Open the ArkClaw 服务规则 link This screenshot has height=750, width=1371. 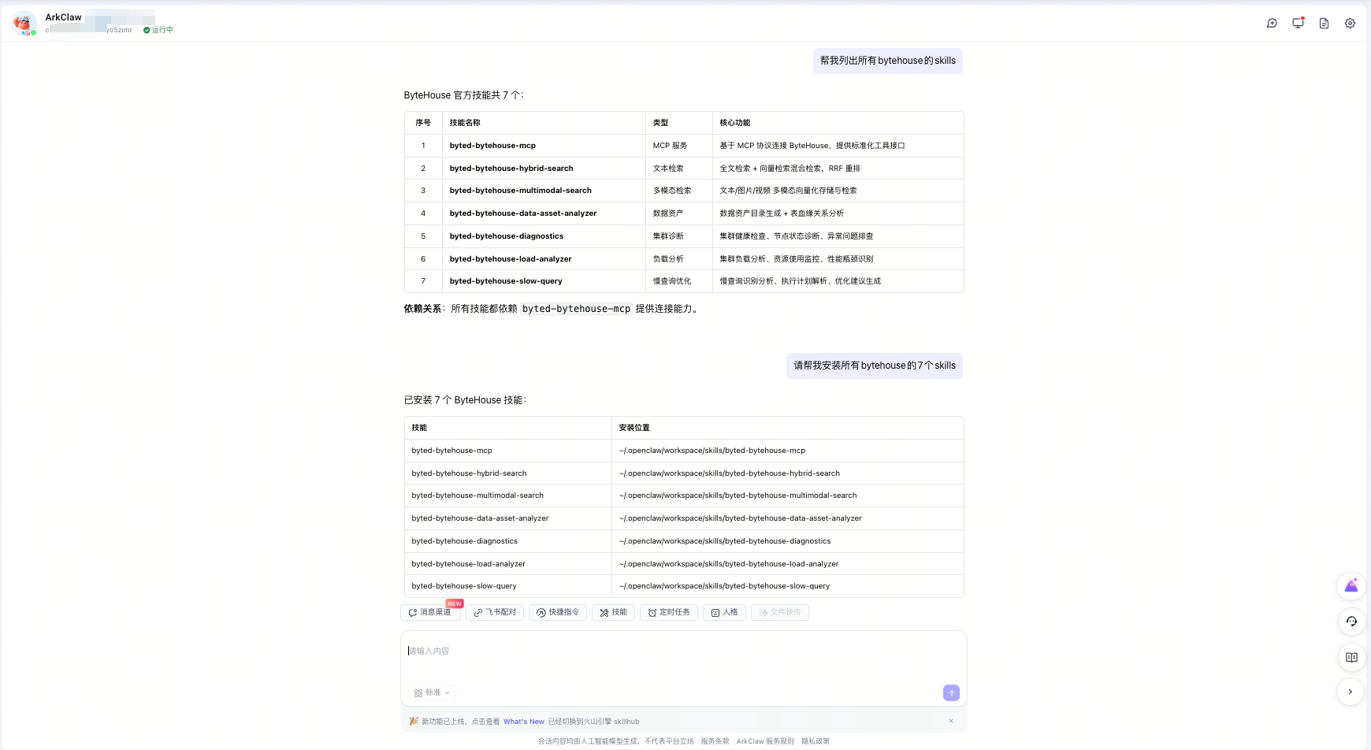[x=765, y=741]
